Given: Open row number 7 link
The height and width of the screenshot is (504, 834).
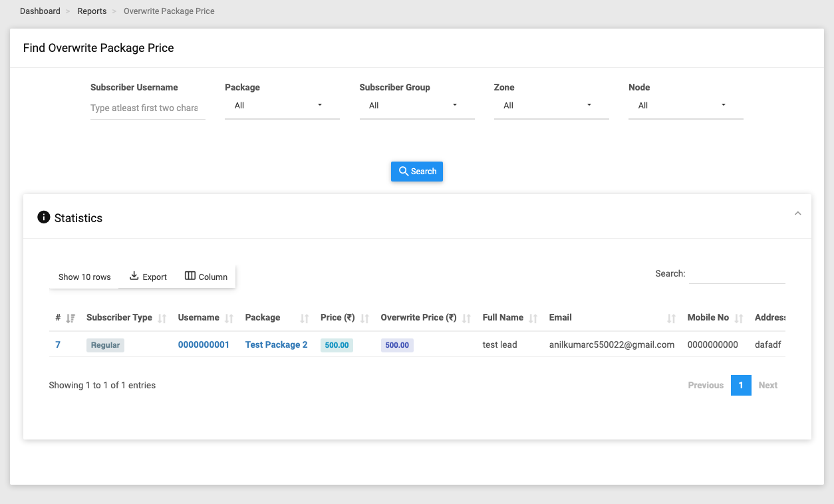Looking at the screenshot, I should point(58,344).
